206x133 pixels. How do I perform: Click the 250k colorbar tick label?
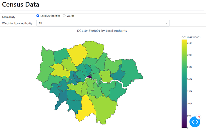190,67
